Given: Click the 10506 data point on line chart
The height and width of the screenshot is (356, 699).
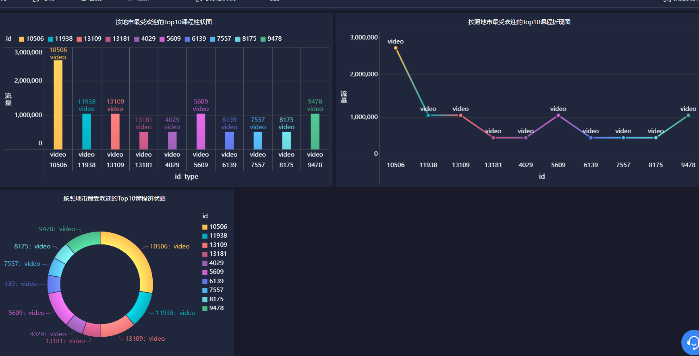Looking at the screenshot, I should tap(396, 48).
